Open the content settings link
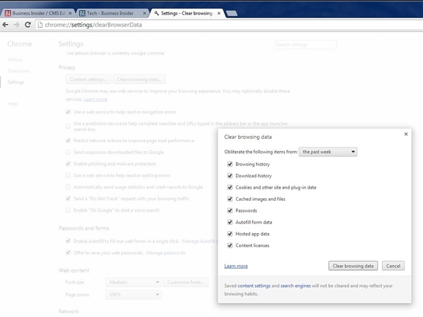This screenshot has width=423, height=317. click(254, 286)
